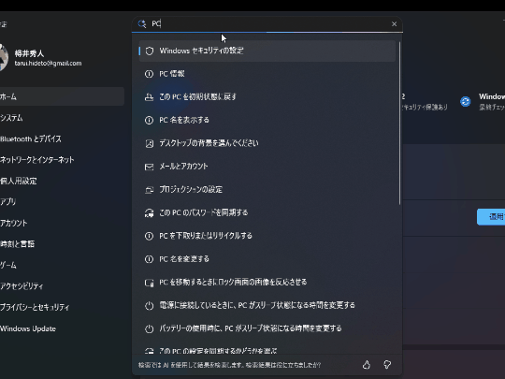The width and height of the screenshot is (505, 379).
Task: Select PC を下取りまたはリサイクルする result
Action: 267,236
